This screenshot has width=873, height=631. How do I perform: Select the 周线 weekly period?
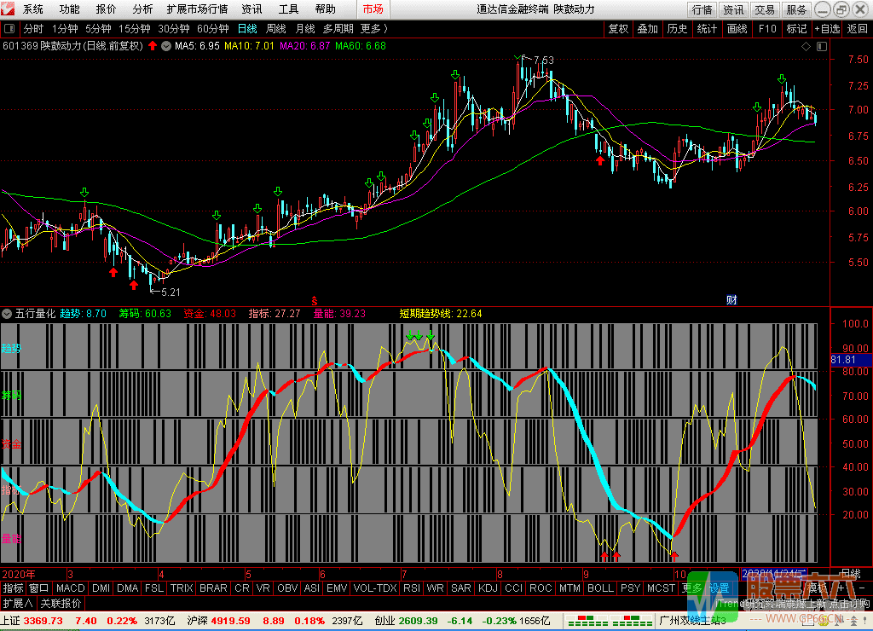click(x=276, y=29)
